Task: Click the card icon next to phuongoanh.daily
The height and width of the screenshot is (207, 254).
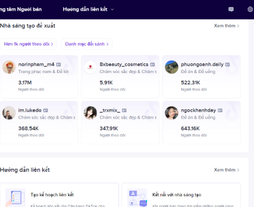Action: point(228,65)
